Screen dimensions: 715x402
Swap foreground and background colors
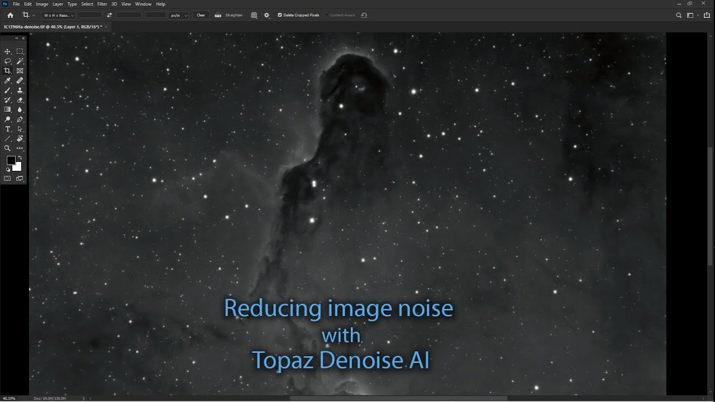[20, 157]
